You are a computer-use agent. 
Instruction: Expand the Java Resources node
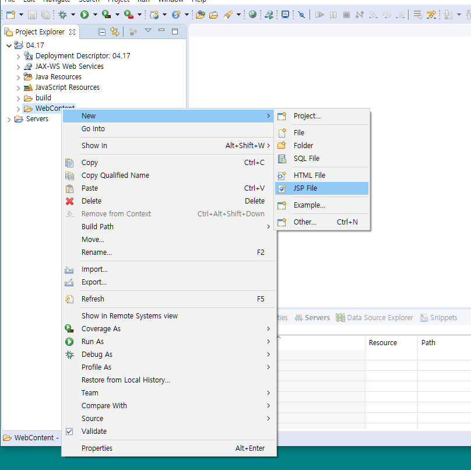18,77
